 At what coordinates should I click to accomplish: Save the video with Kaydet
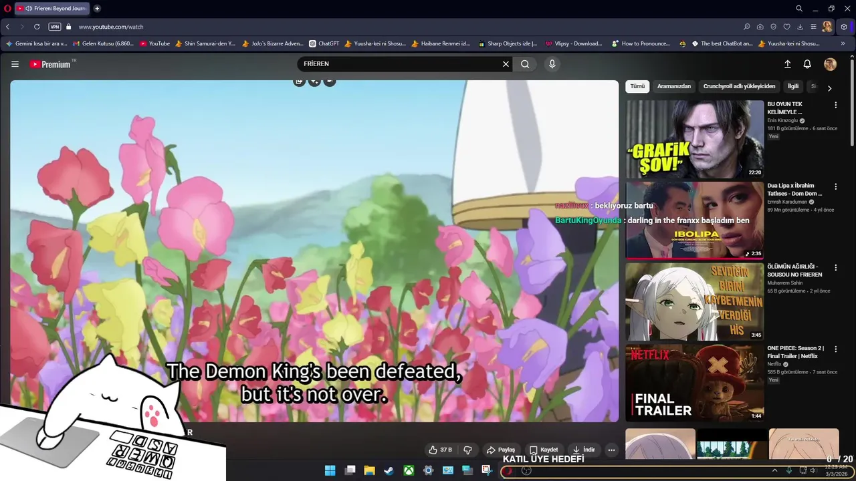(x=543, y=450)
